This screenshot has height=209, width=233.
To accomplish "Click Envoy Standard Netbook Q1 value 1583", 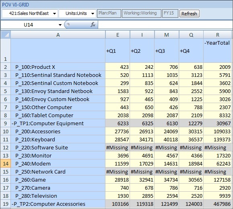I will pos(118,91).
